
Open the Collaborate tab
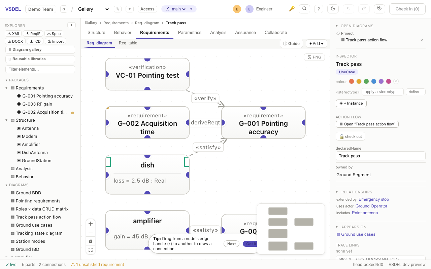tap(276, 33)
